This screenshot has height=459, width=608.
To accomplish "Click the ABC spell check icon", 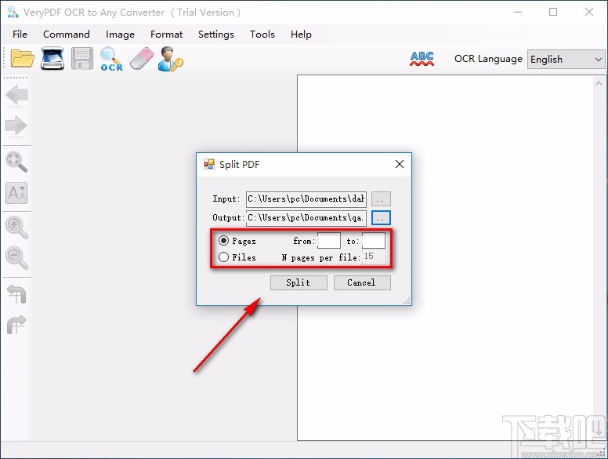I will (422, 59).
